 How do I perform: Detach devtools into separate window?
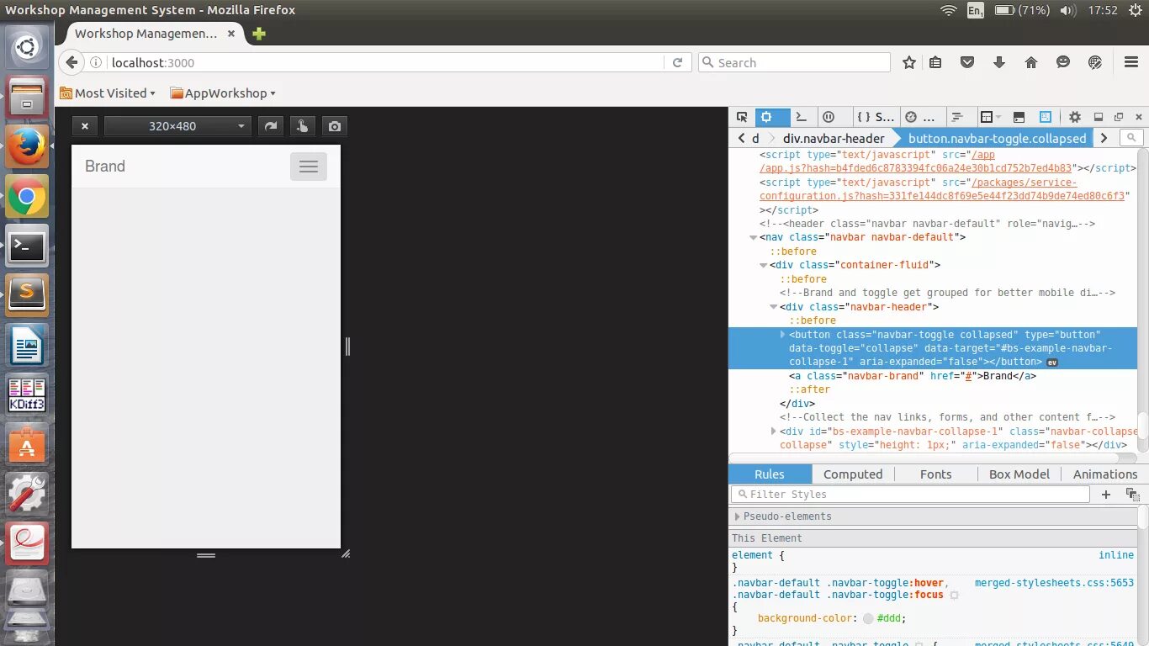click(1119, 117)
